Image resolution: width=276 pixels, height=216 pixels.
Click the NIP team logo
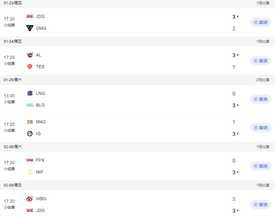tap(30, 172)
